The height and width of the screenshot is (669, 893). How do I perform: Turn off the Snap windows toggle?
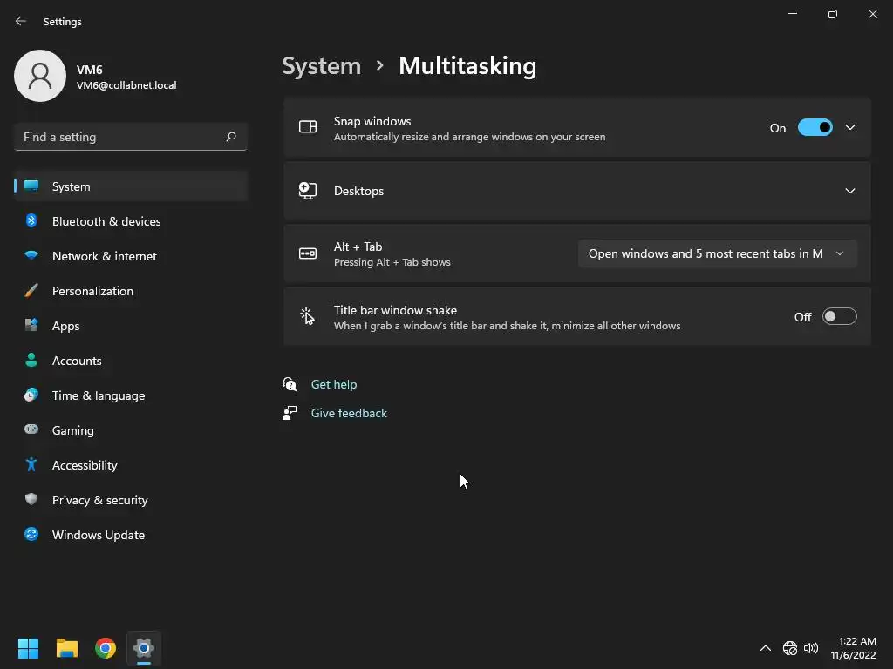815,128
